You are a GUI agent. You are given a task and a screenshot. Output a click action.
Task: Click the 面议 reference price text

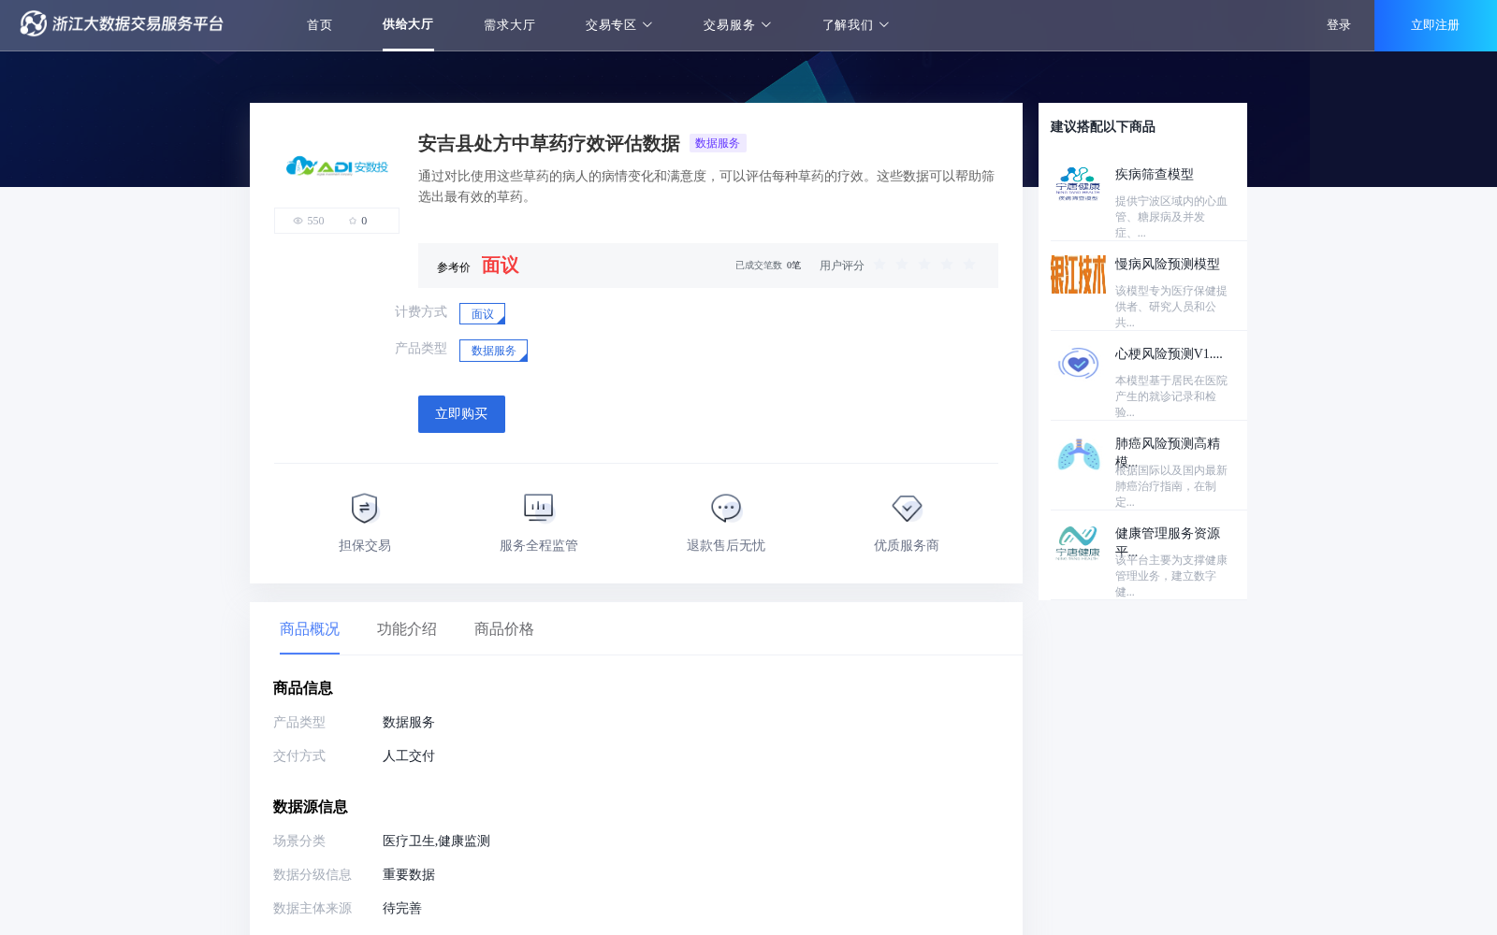[500, 266]
